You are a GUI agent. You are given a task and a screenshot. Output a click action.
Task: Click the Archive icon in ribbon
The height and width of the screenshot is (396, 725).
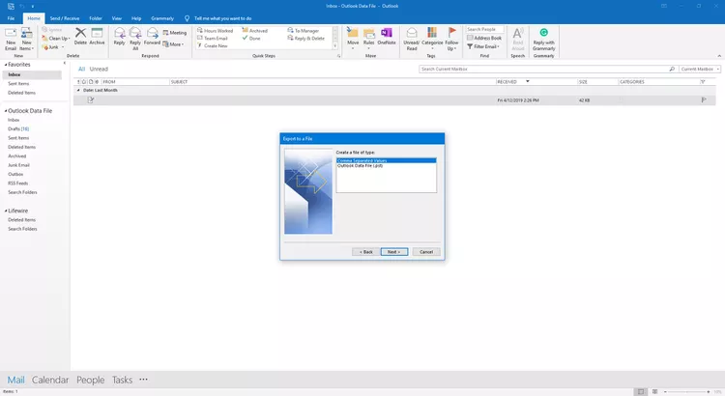click(x=97, y=33)
